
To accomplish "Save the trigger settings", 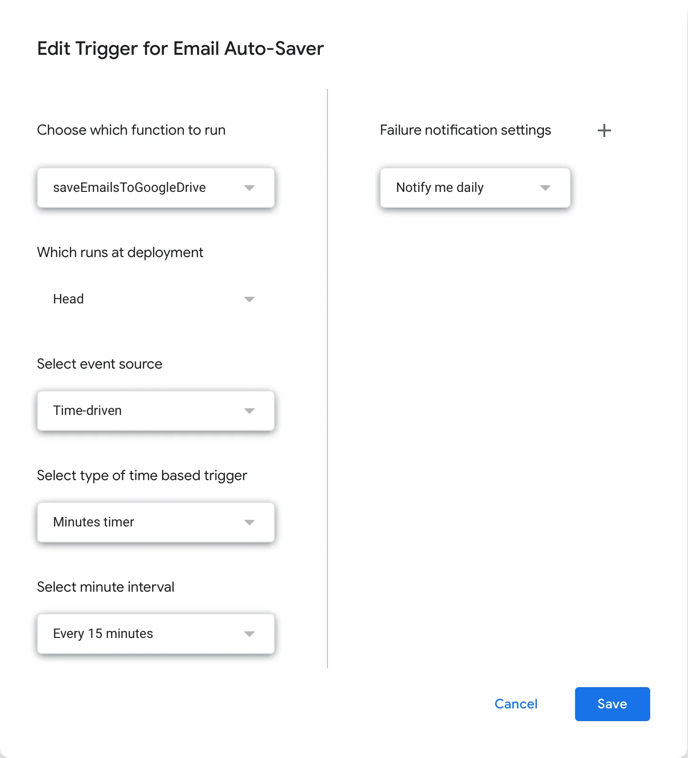I will (612, 704).
